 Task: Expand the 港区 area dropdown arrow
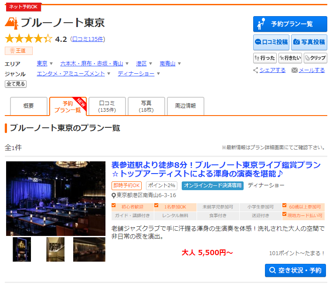pos(151,64)
